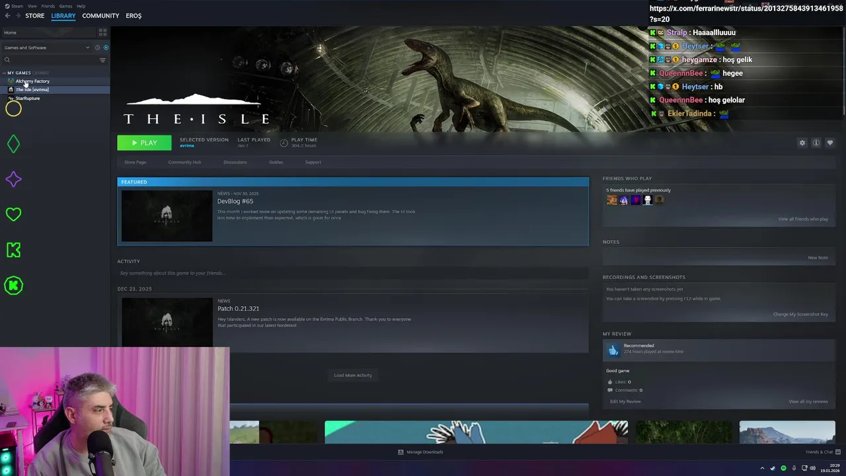Open The Isle Store Page tab
Screen dimensions: 846x476
pos(135,162)
